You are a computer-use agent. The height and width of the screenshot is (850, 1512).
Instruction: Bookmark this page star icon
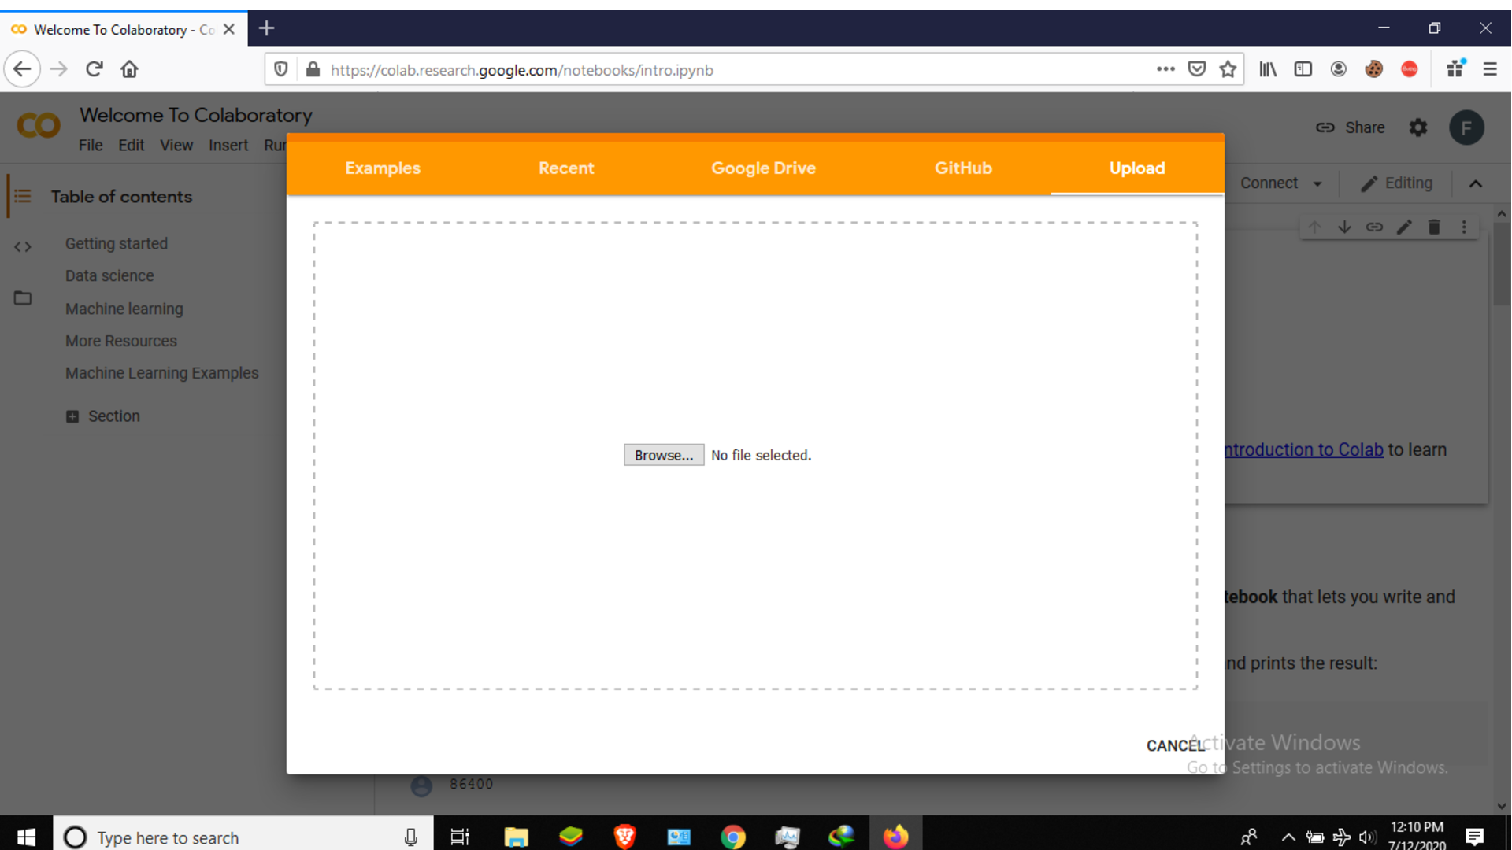1228,69
